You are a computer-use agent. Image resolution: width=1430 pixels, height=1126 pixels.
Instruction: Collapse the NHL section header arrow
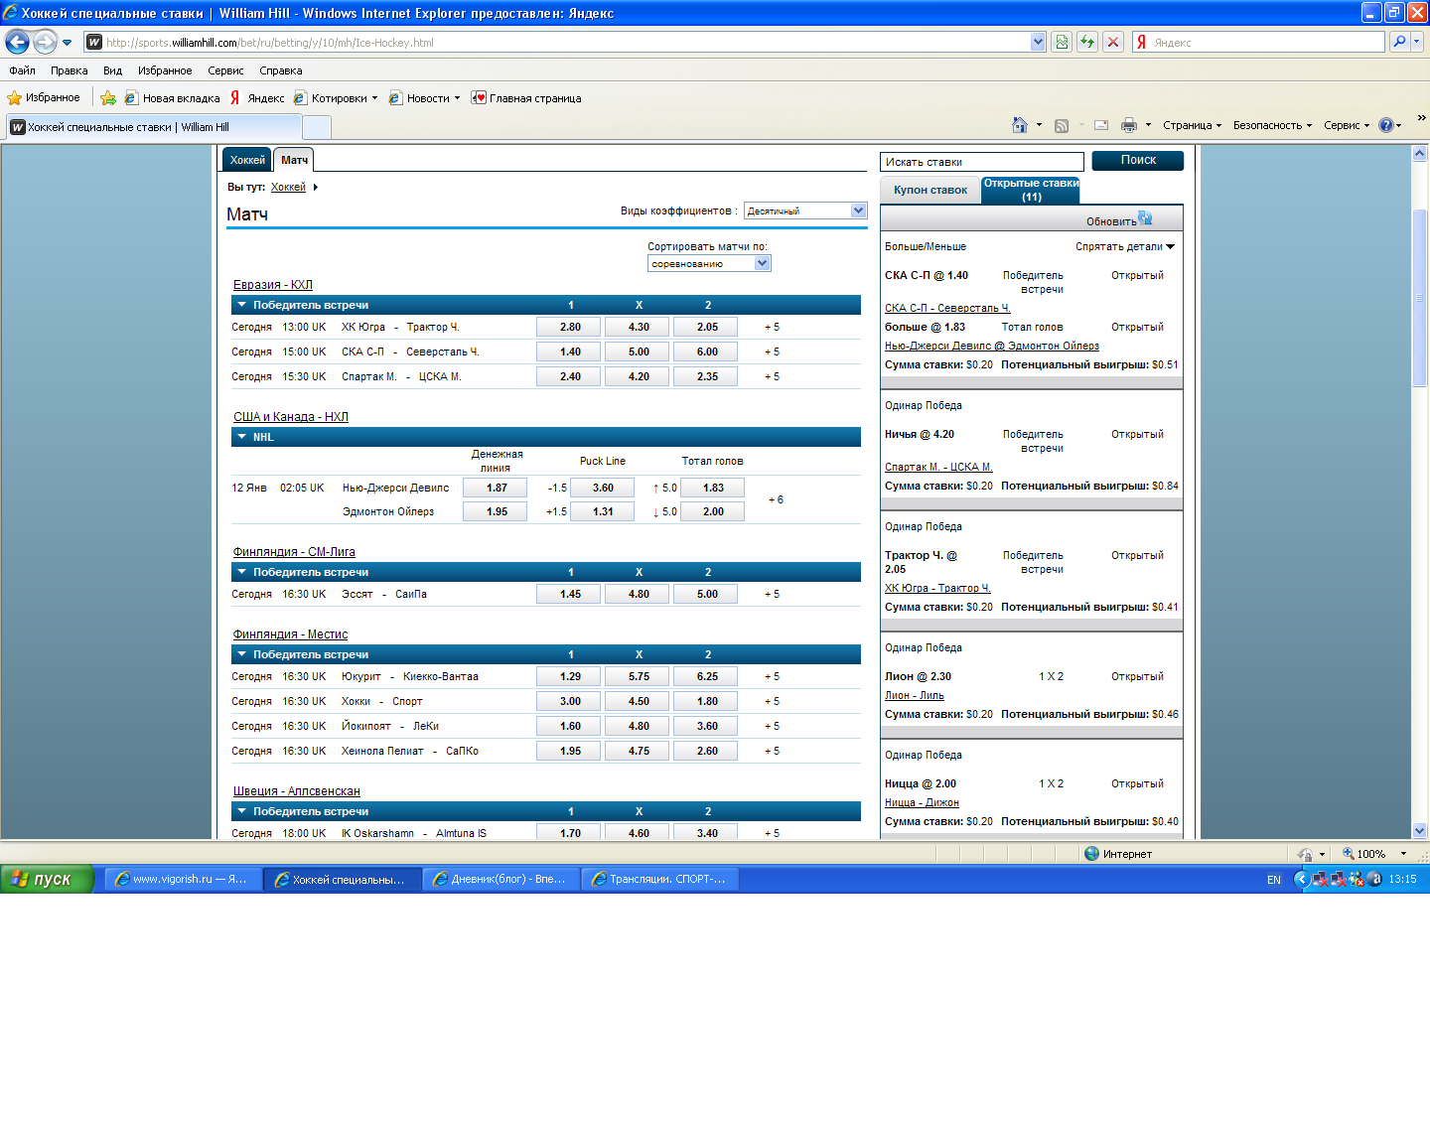point(241,437)
